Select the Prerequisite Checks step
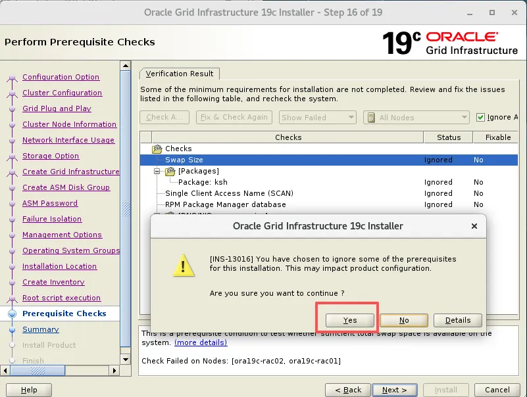Image resolution: width=527 pixels, height=397 pixels. [x=64, y=314]
